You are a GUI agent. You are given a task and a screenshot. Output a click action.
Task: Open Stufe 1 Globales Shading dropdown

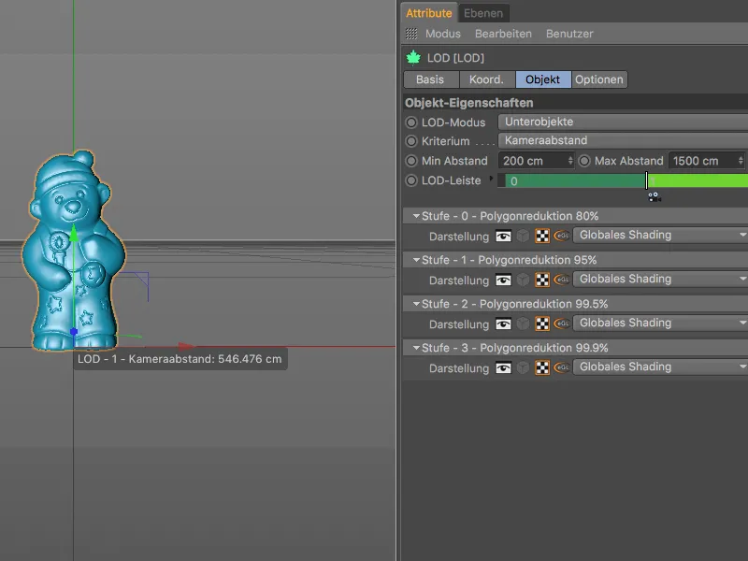point(660,279)
